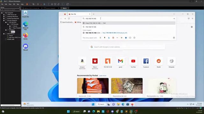Expand the CRTP Home Lab folder

click(4, 15)
